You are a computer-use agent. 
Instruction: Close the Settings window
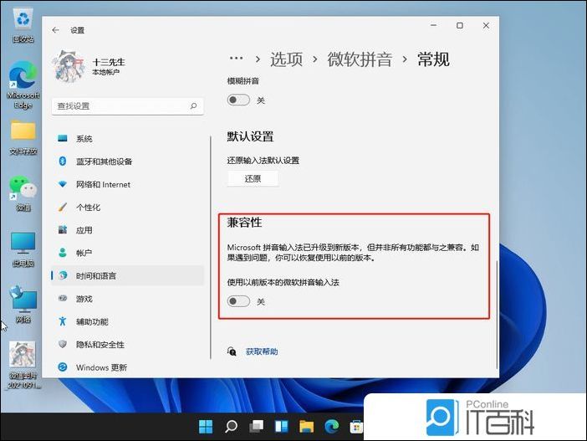[x=486, y=25]
